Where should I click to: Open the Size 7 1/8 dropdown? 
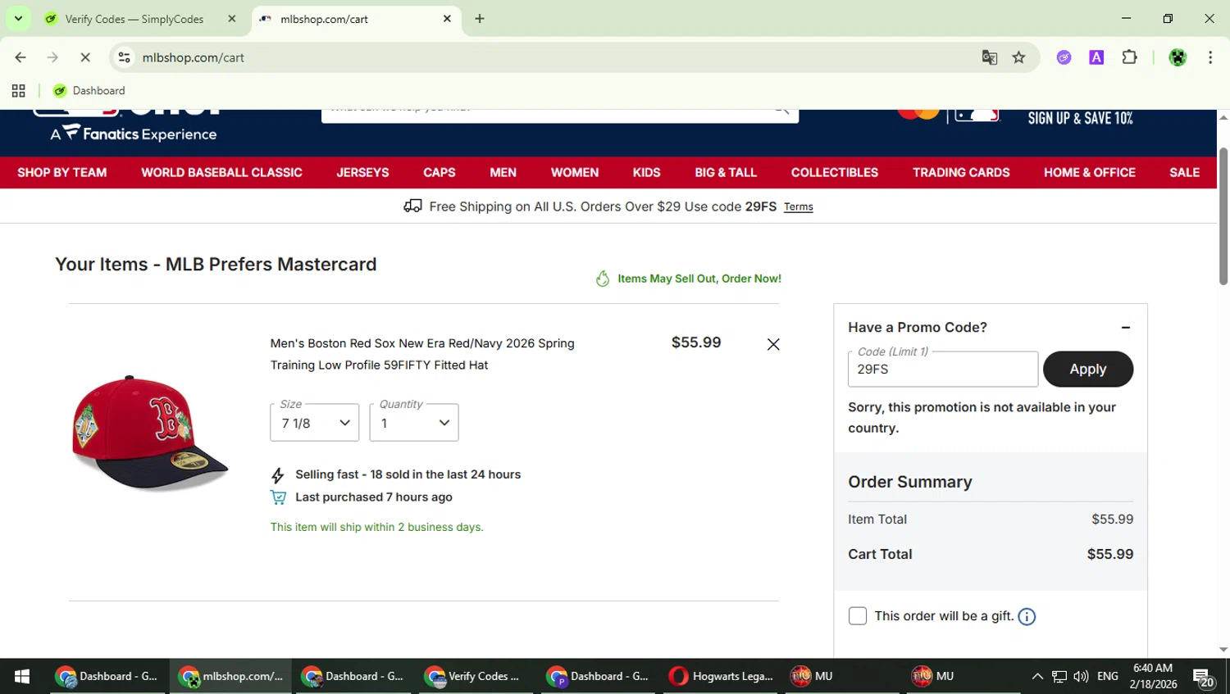point(315,423)
